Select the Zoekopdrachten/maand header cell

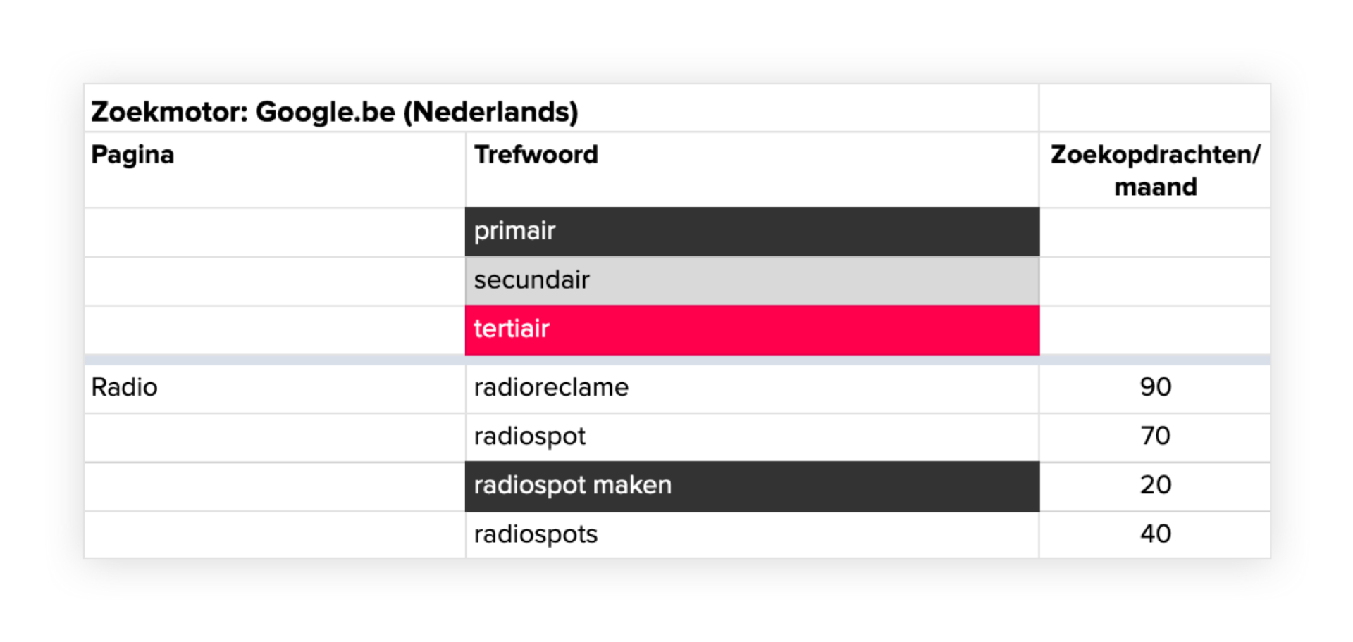click(1155, 170)
